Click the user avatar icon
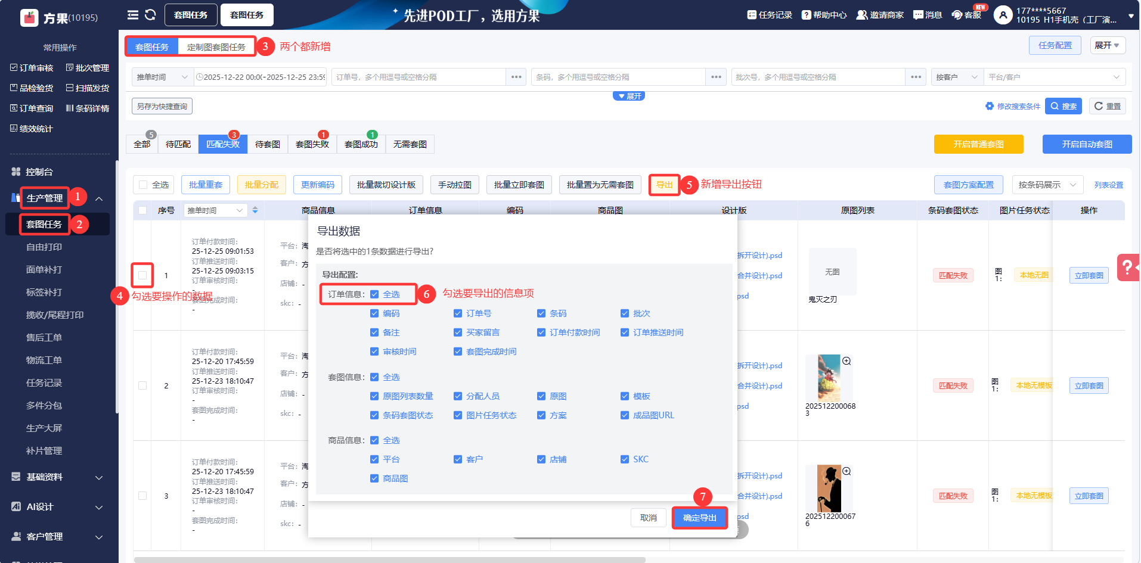Viewport: 1141px width, 563px height. click(x=1003, y=15)
